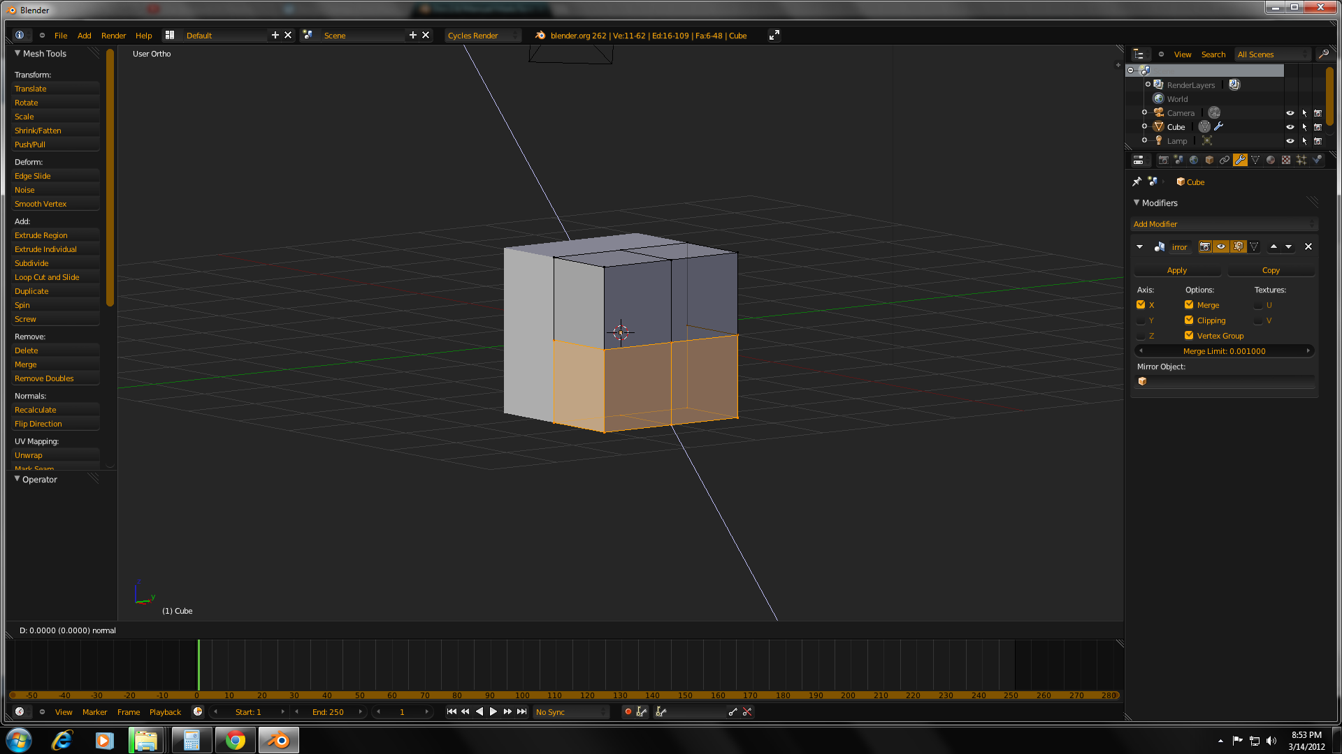The image size is (1342, 754).
Task: Open the Render menu
Action: 113,36
